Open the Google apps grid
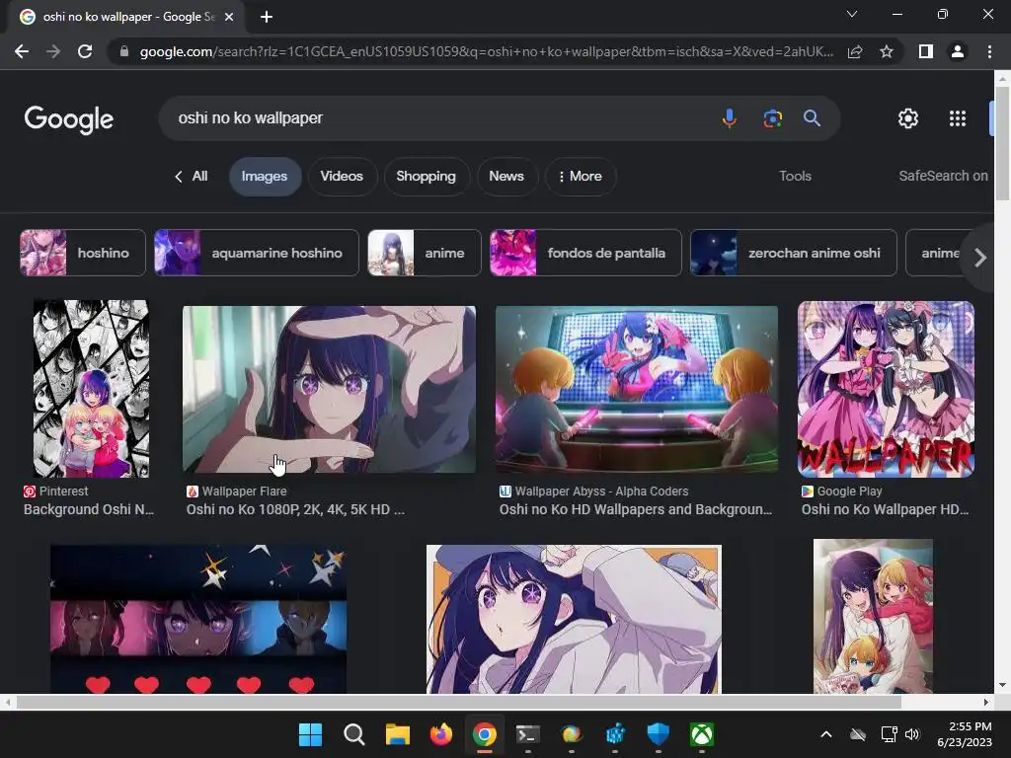 958,118
